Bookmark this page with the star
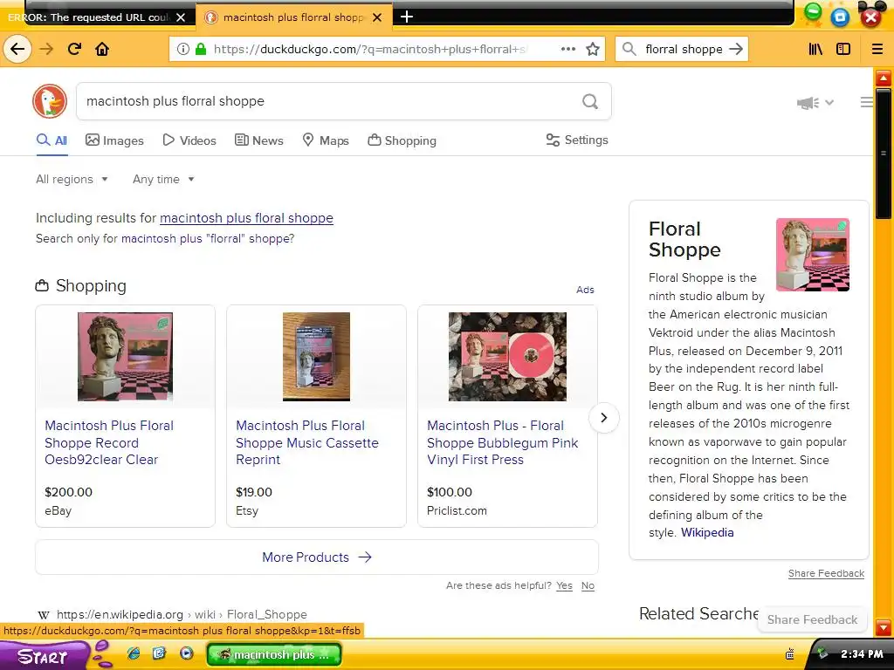 pyautogui.click(x=593, y=49)
